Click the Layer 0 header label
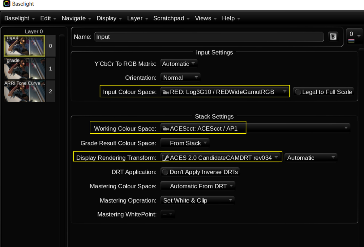 click(x=34, y=31)
